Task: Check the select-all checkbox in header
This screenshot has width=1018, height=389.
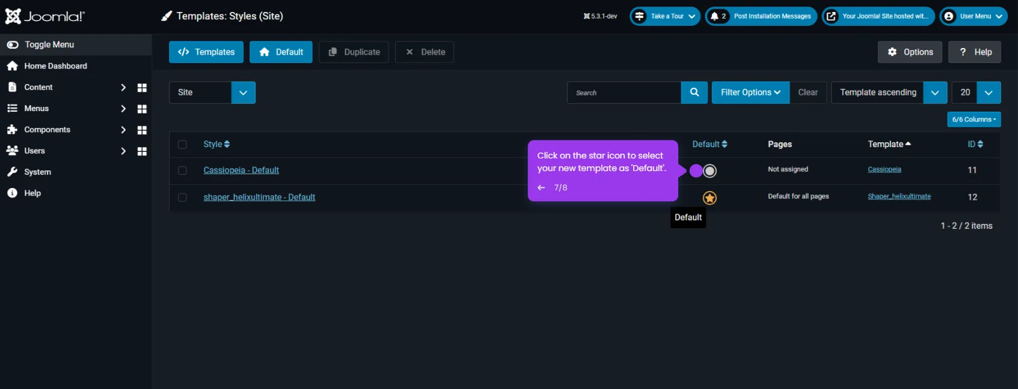Action: [x=182, y=145]
